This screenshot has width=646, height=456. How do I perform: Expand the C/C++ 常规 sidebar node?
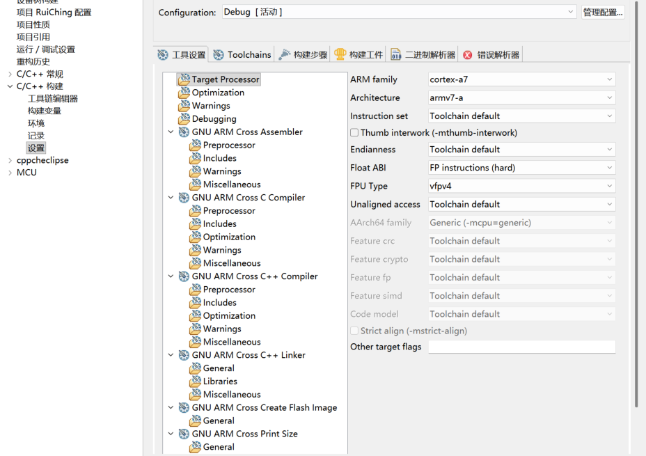pos(10,74)
